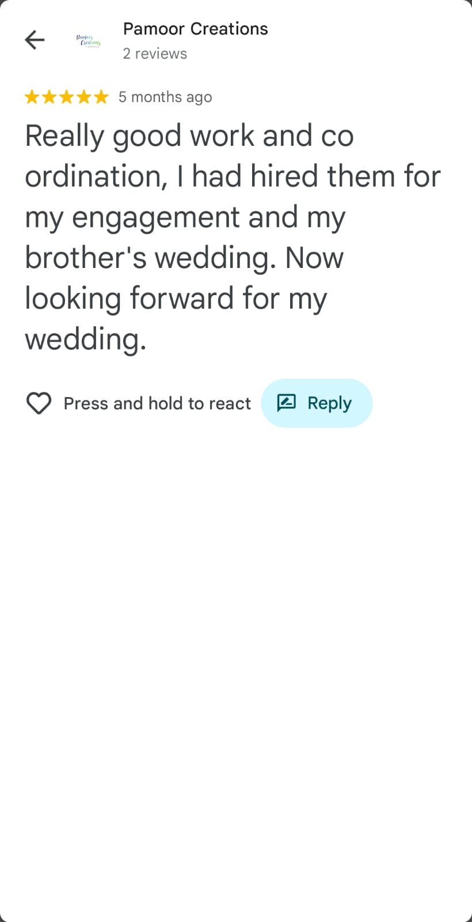Go back using the arrow icon

35,40
